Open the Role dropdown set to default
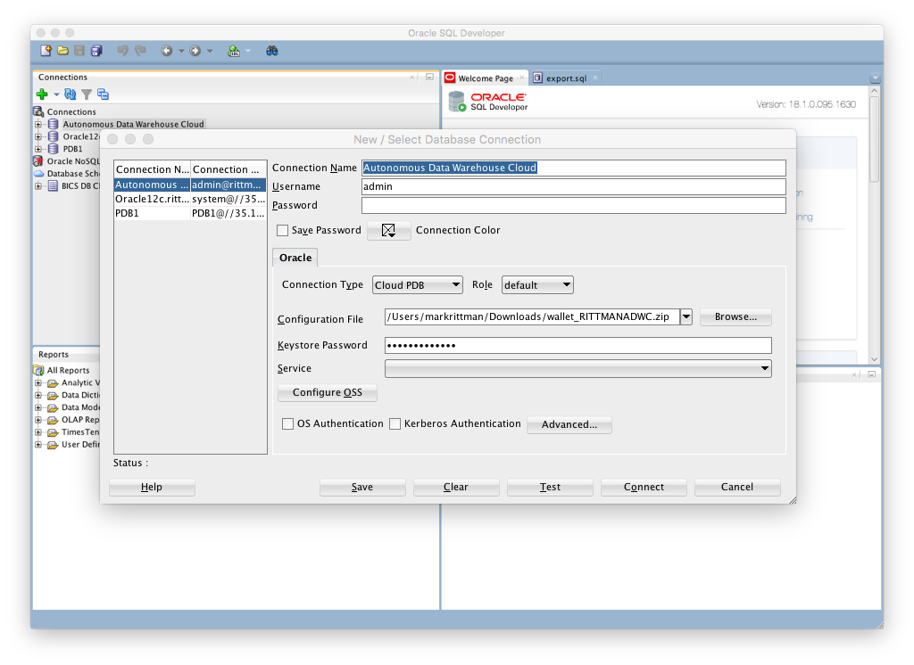The width and height of the screenshot is (914, 665). tap(537, 284)
